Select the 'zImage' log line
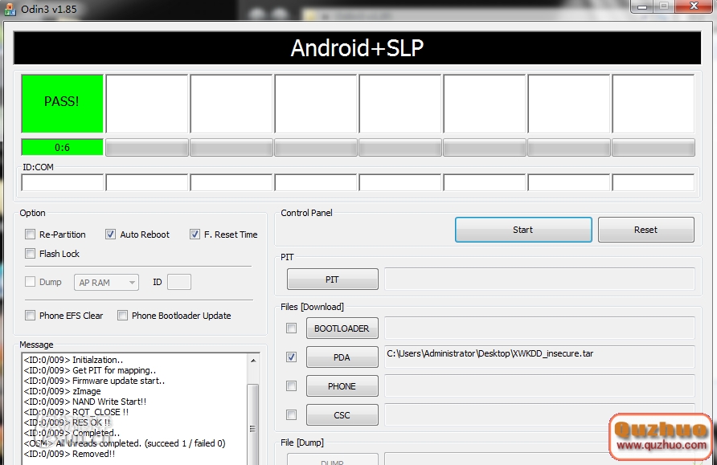The image size is (717, 465). click(62, 391)
